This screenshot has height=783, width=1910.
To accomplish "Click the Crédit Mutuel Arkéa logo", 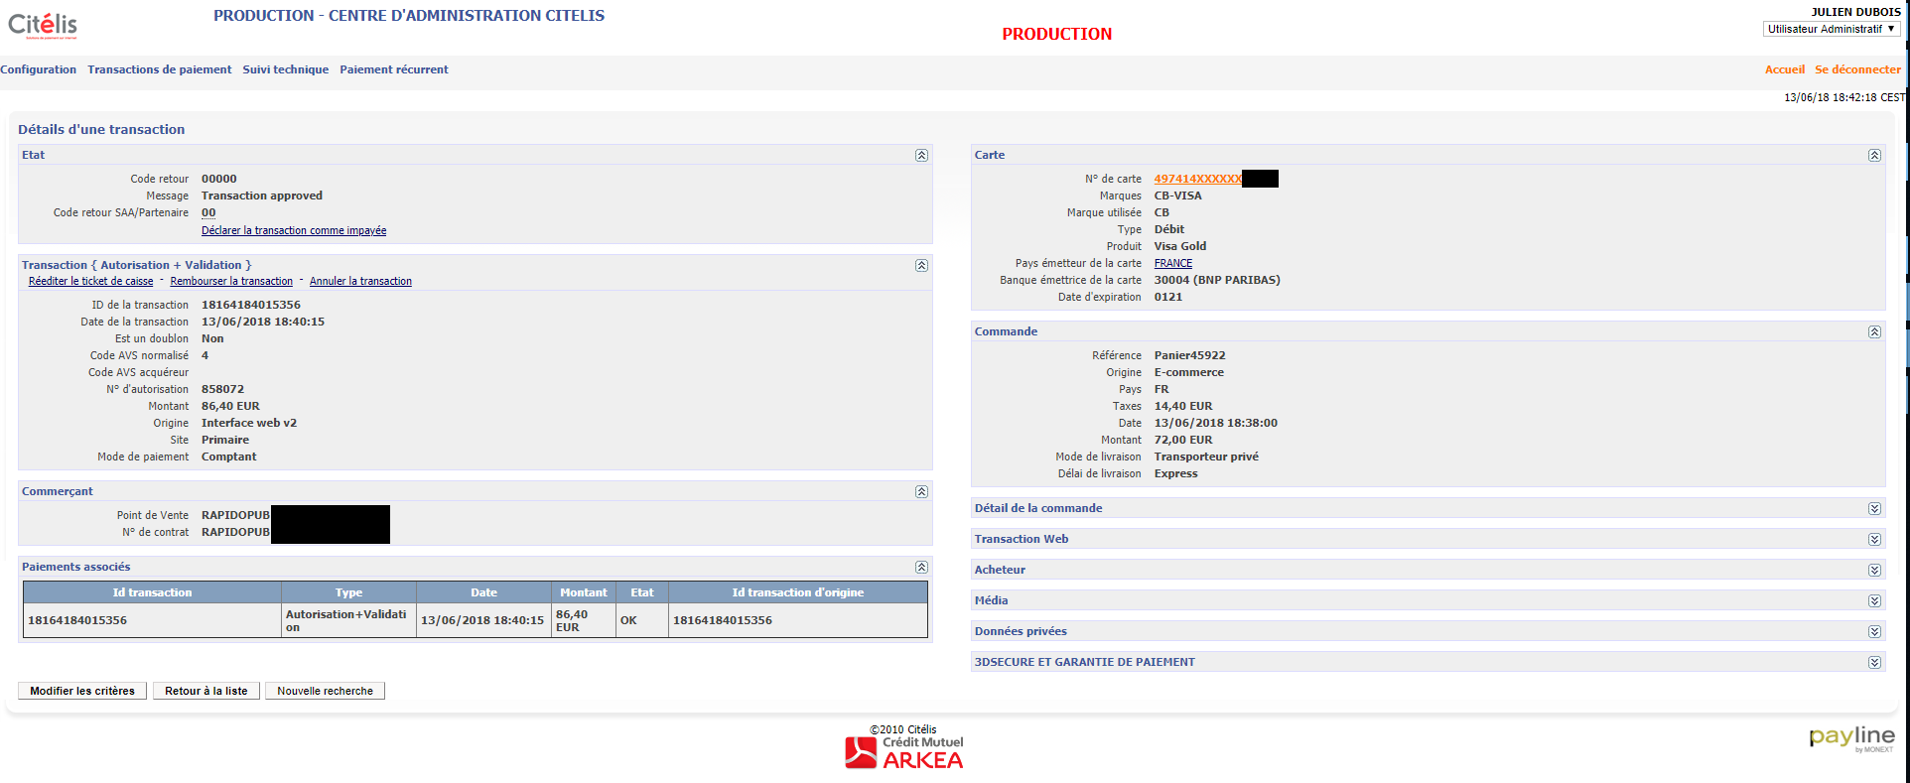I will [x=904, y=752].
